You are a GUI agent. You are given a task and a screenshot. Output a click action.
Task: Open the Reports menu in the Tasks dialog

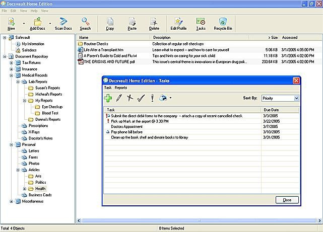click(x=121, y=88)
